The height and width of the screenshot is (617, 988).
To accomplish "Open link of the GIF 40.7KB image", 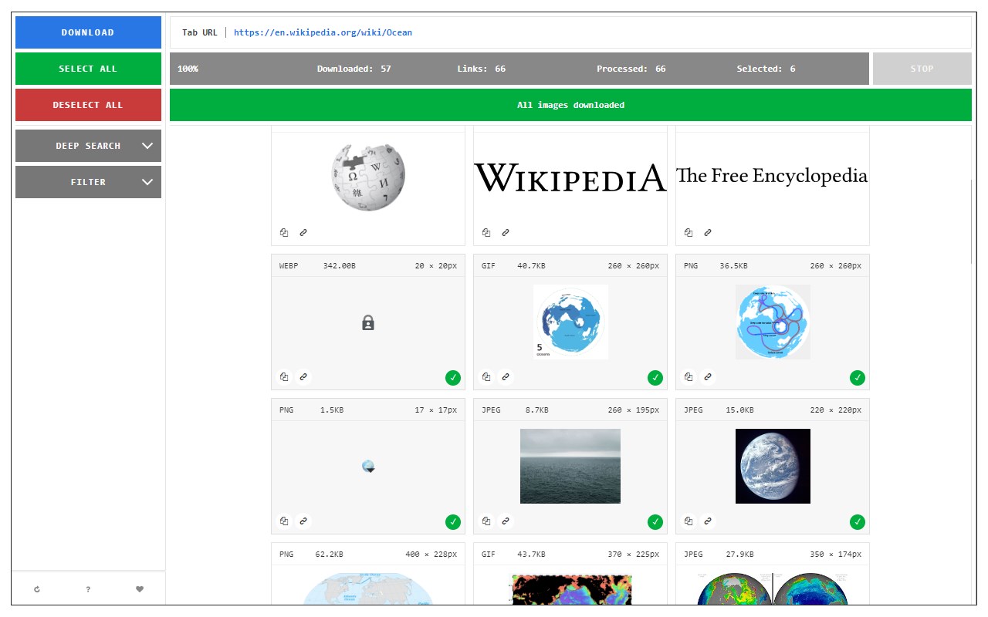I will click(x=506, y=377).
